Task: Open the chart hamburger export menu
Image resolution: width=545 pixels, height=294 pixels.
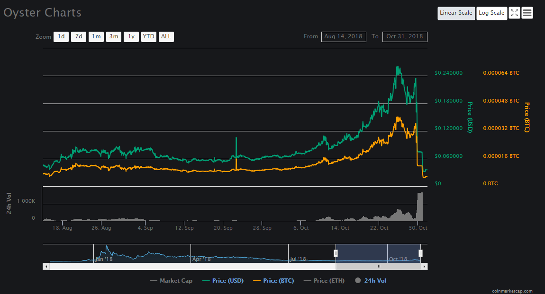Action: (527, 13)
